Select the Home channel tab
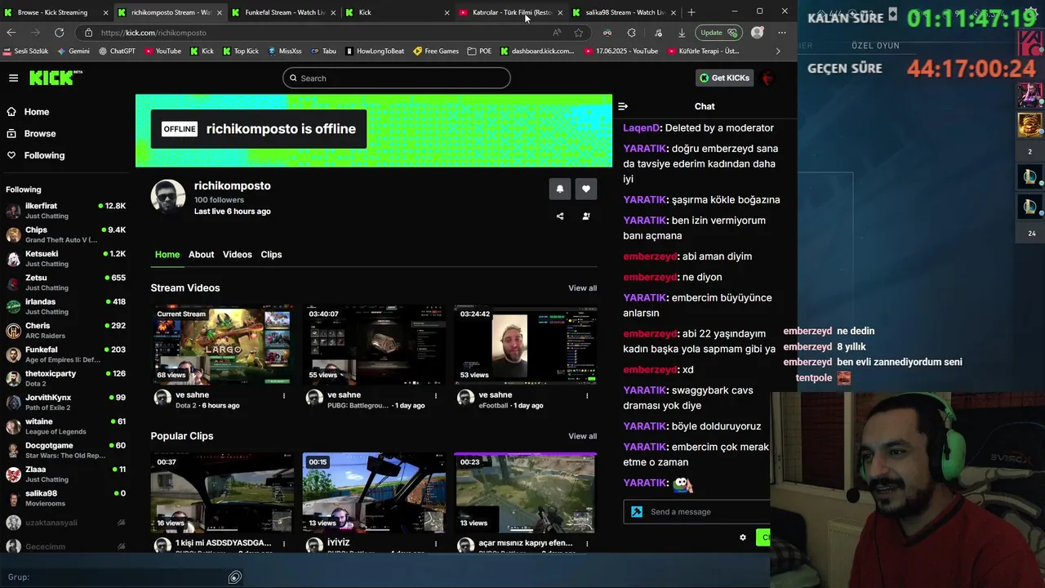The height and width of the screenshot is (588, 1045). 167,255
